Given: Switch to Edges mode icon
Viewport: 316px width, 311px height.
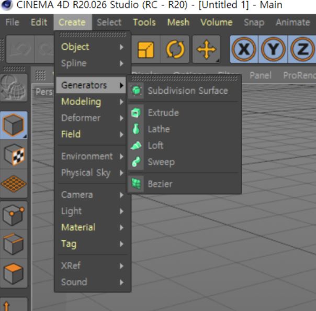Looking at the screenshot, I should (x=14, y=244).
